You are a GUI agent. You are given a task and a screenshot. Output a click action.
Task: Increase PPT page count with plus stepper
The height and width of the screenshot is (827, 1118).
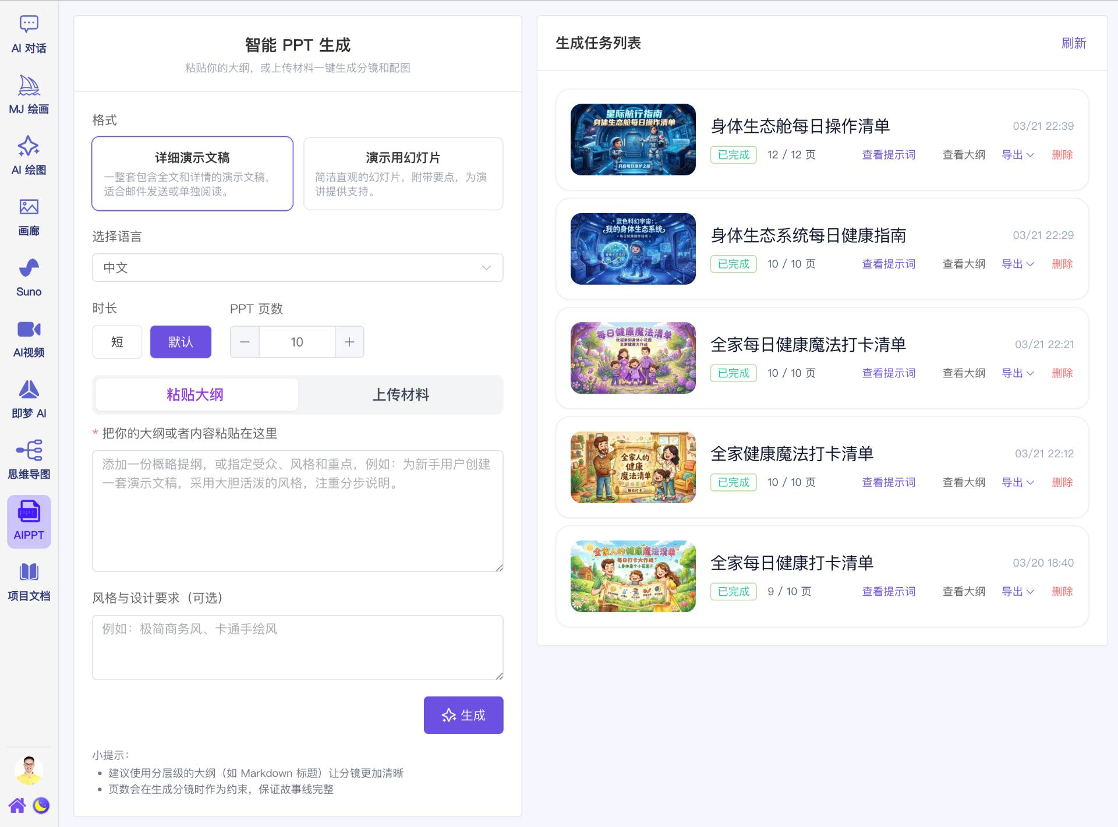pyautogui.click(x=349, y=342)
